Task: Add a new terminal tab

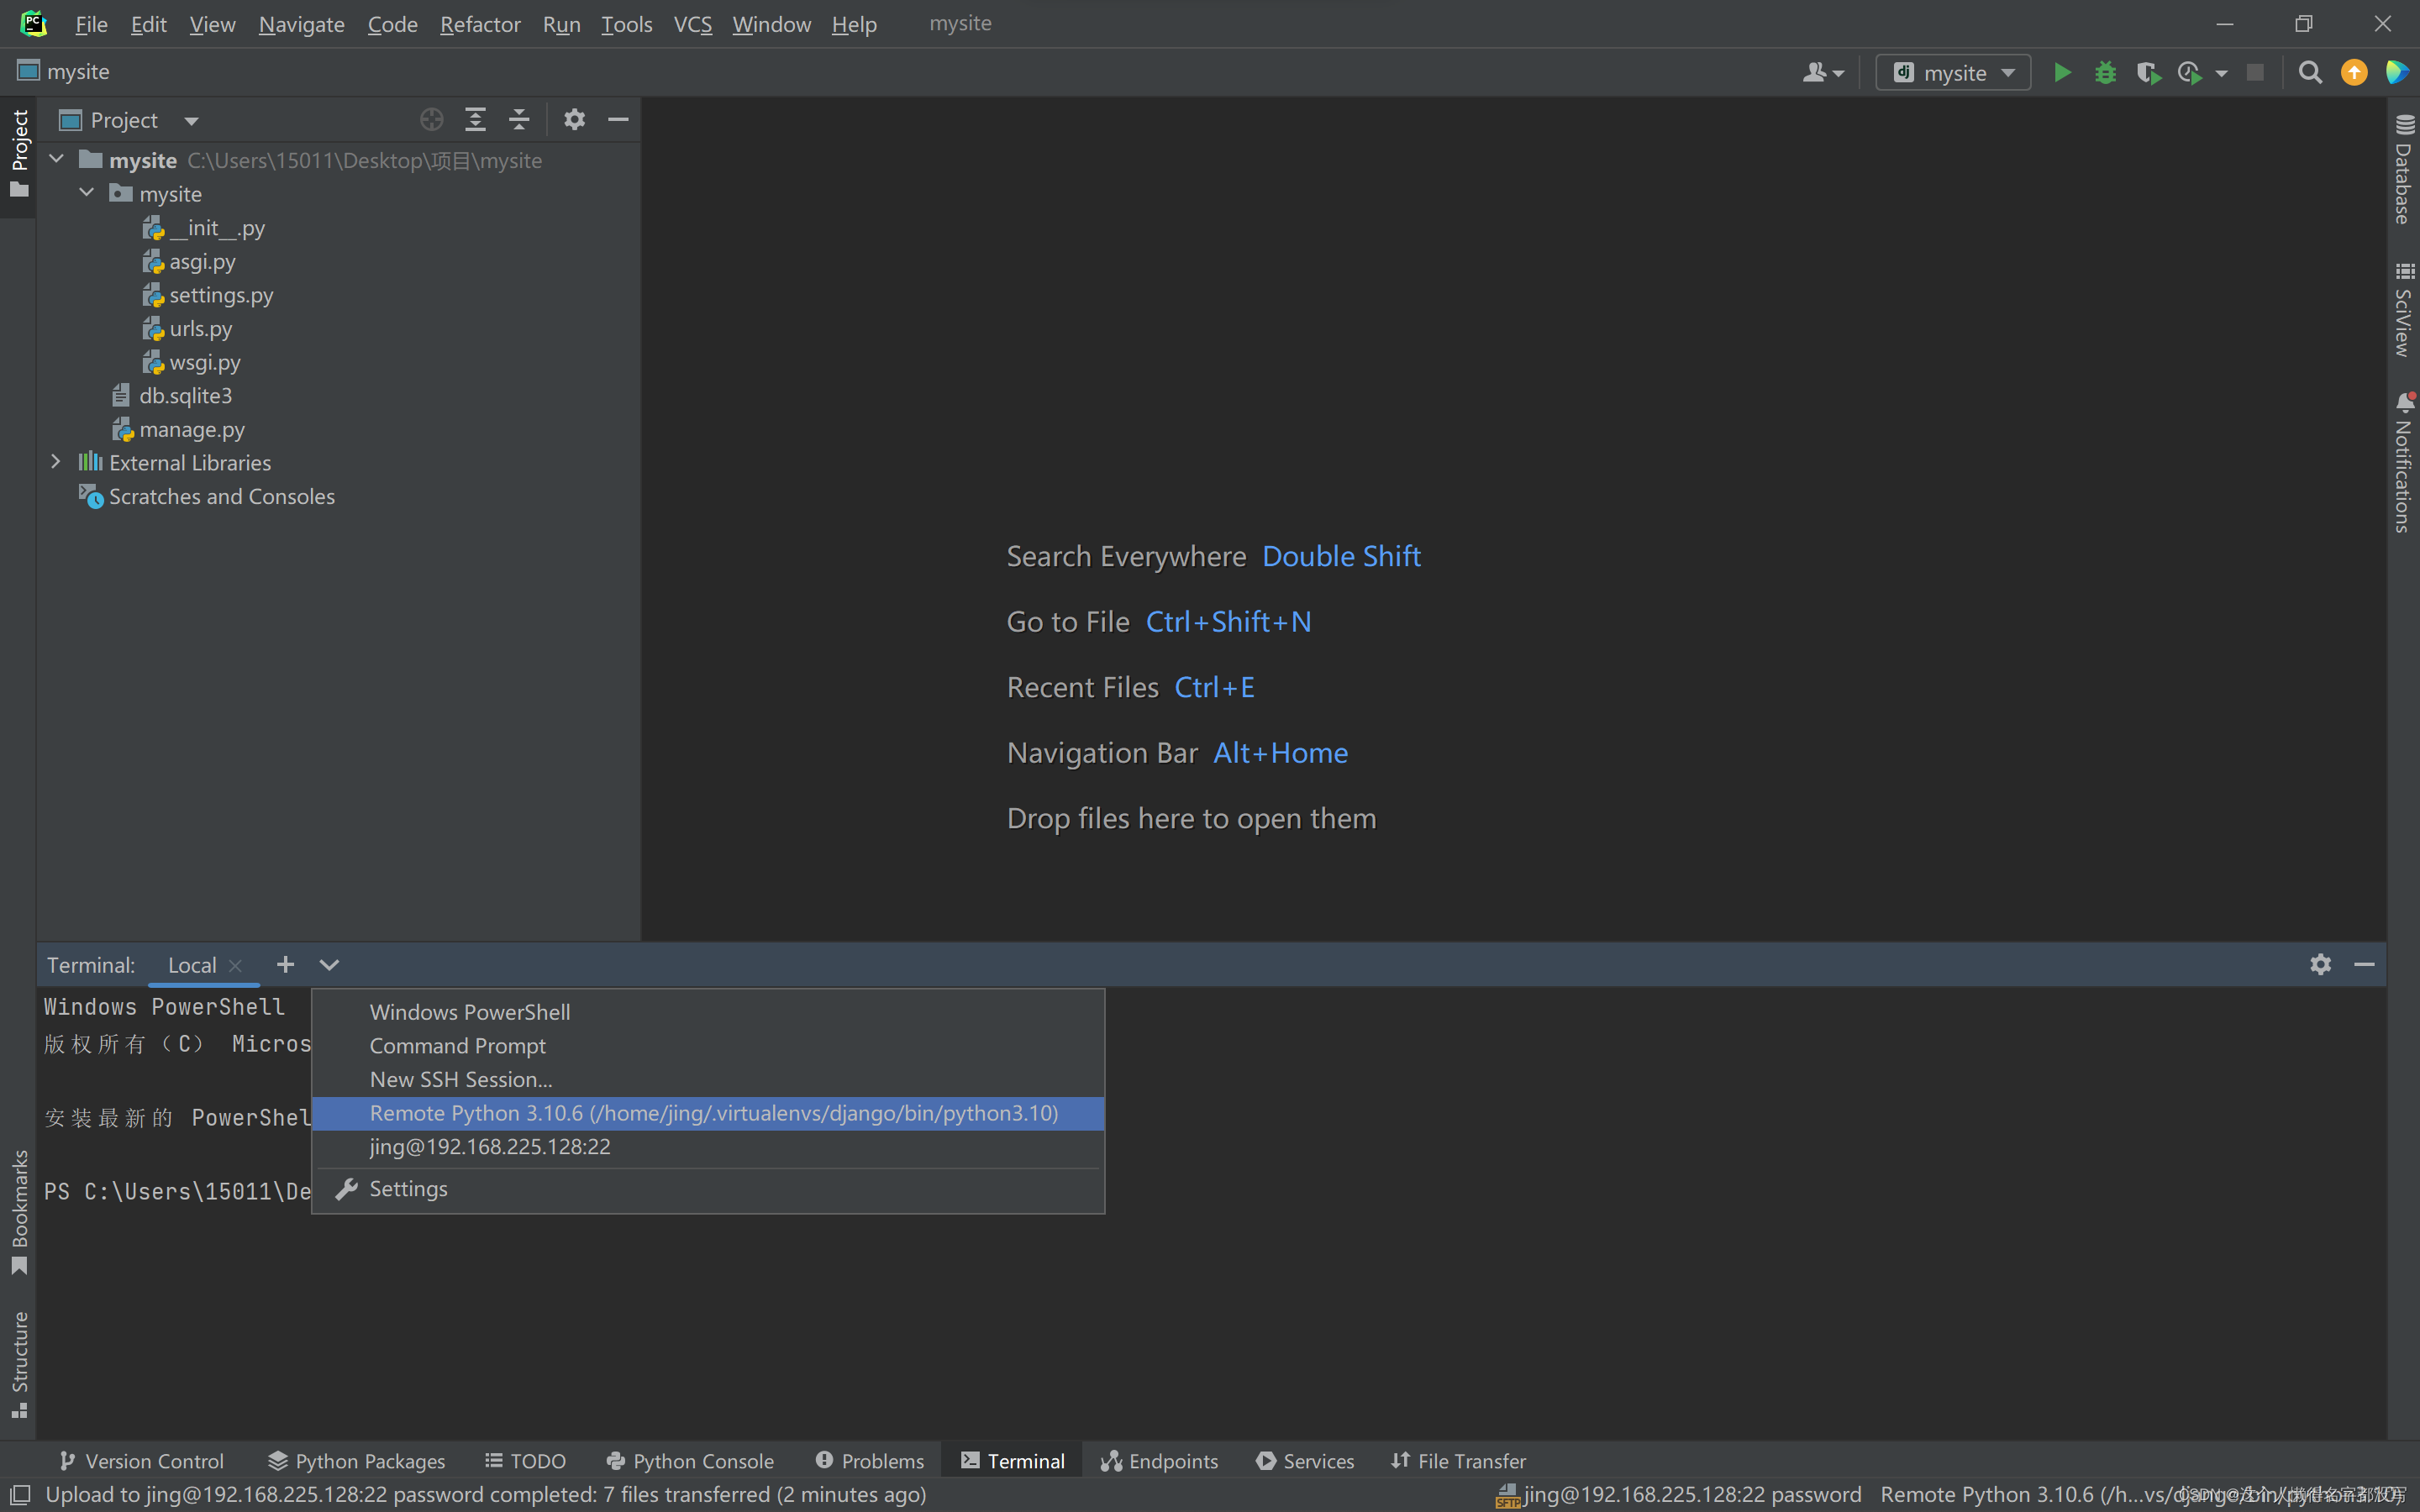Action: [x=285, y=964]
